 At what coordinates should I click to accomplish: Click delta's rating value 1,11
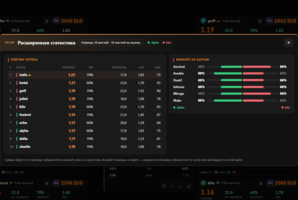(72, 139)
